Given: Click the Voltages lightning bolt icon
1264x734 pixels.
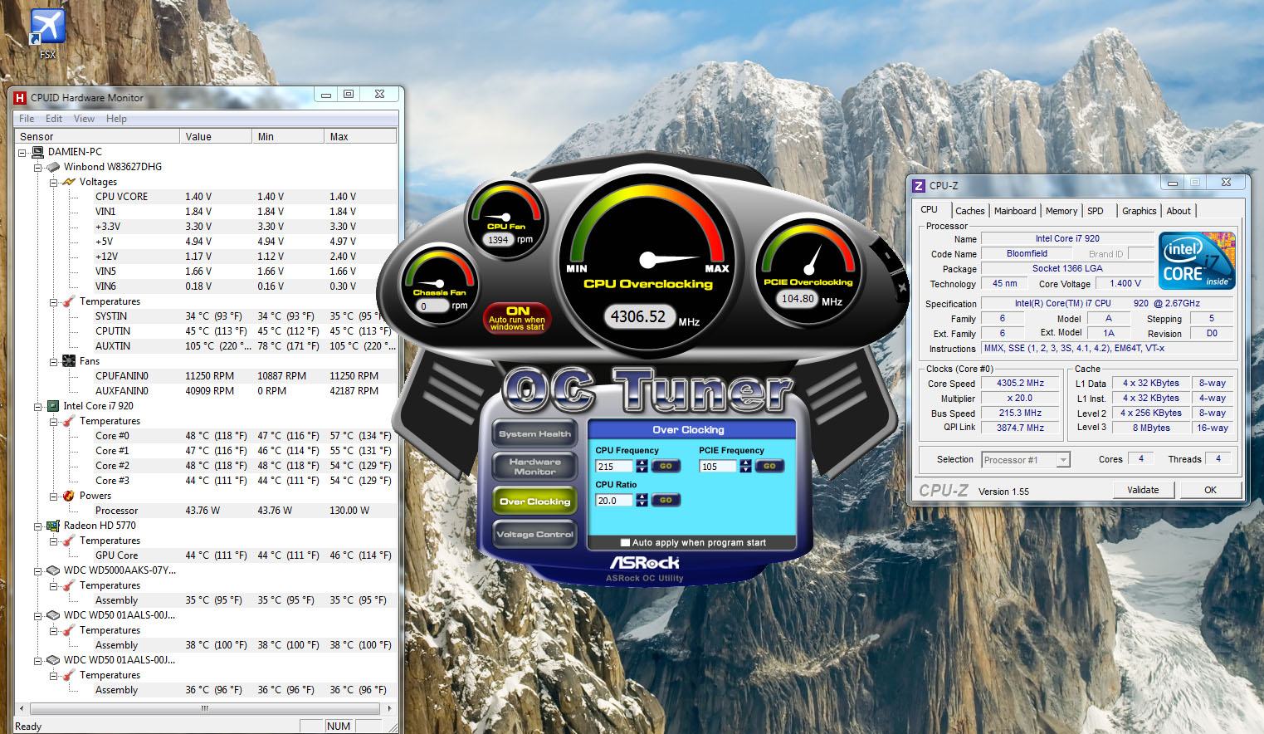Looking at the screenshot, I should point(69,182).
